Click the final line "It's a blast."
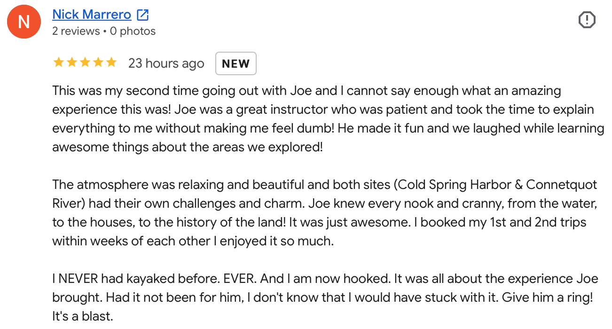This screenshot has height=329, width=612. (x=83, y=316)
